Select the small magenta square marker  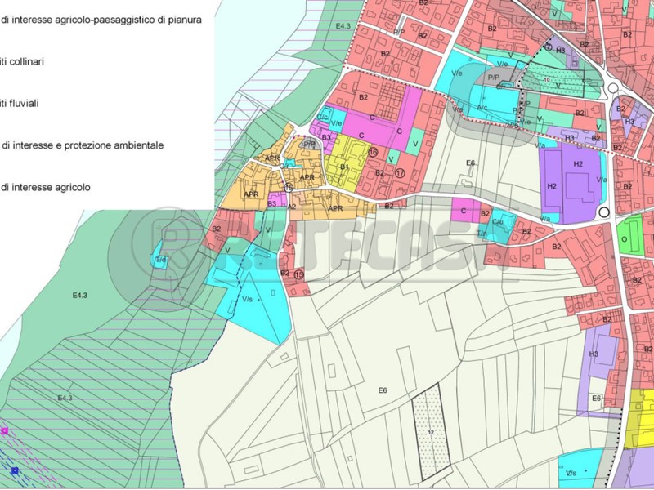(x=5, y=430)
